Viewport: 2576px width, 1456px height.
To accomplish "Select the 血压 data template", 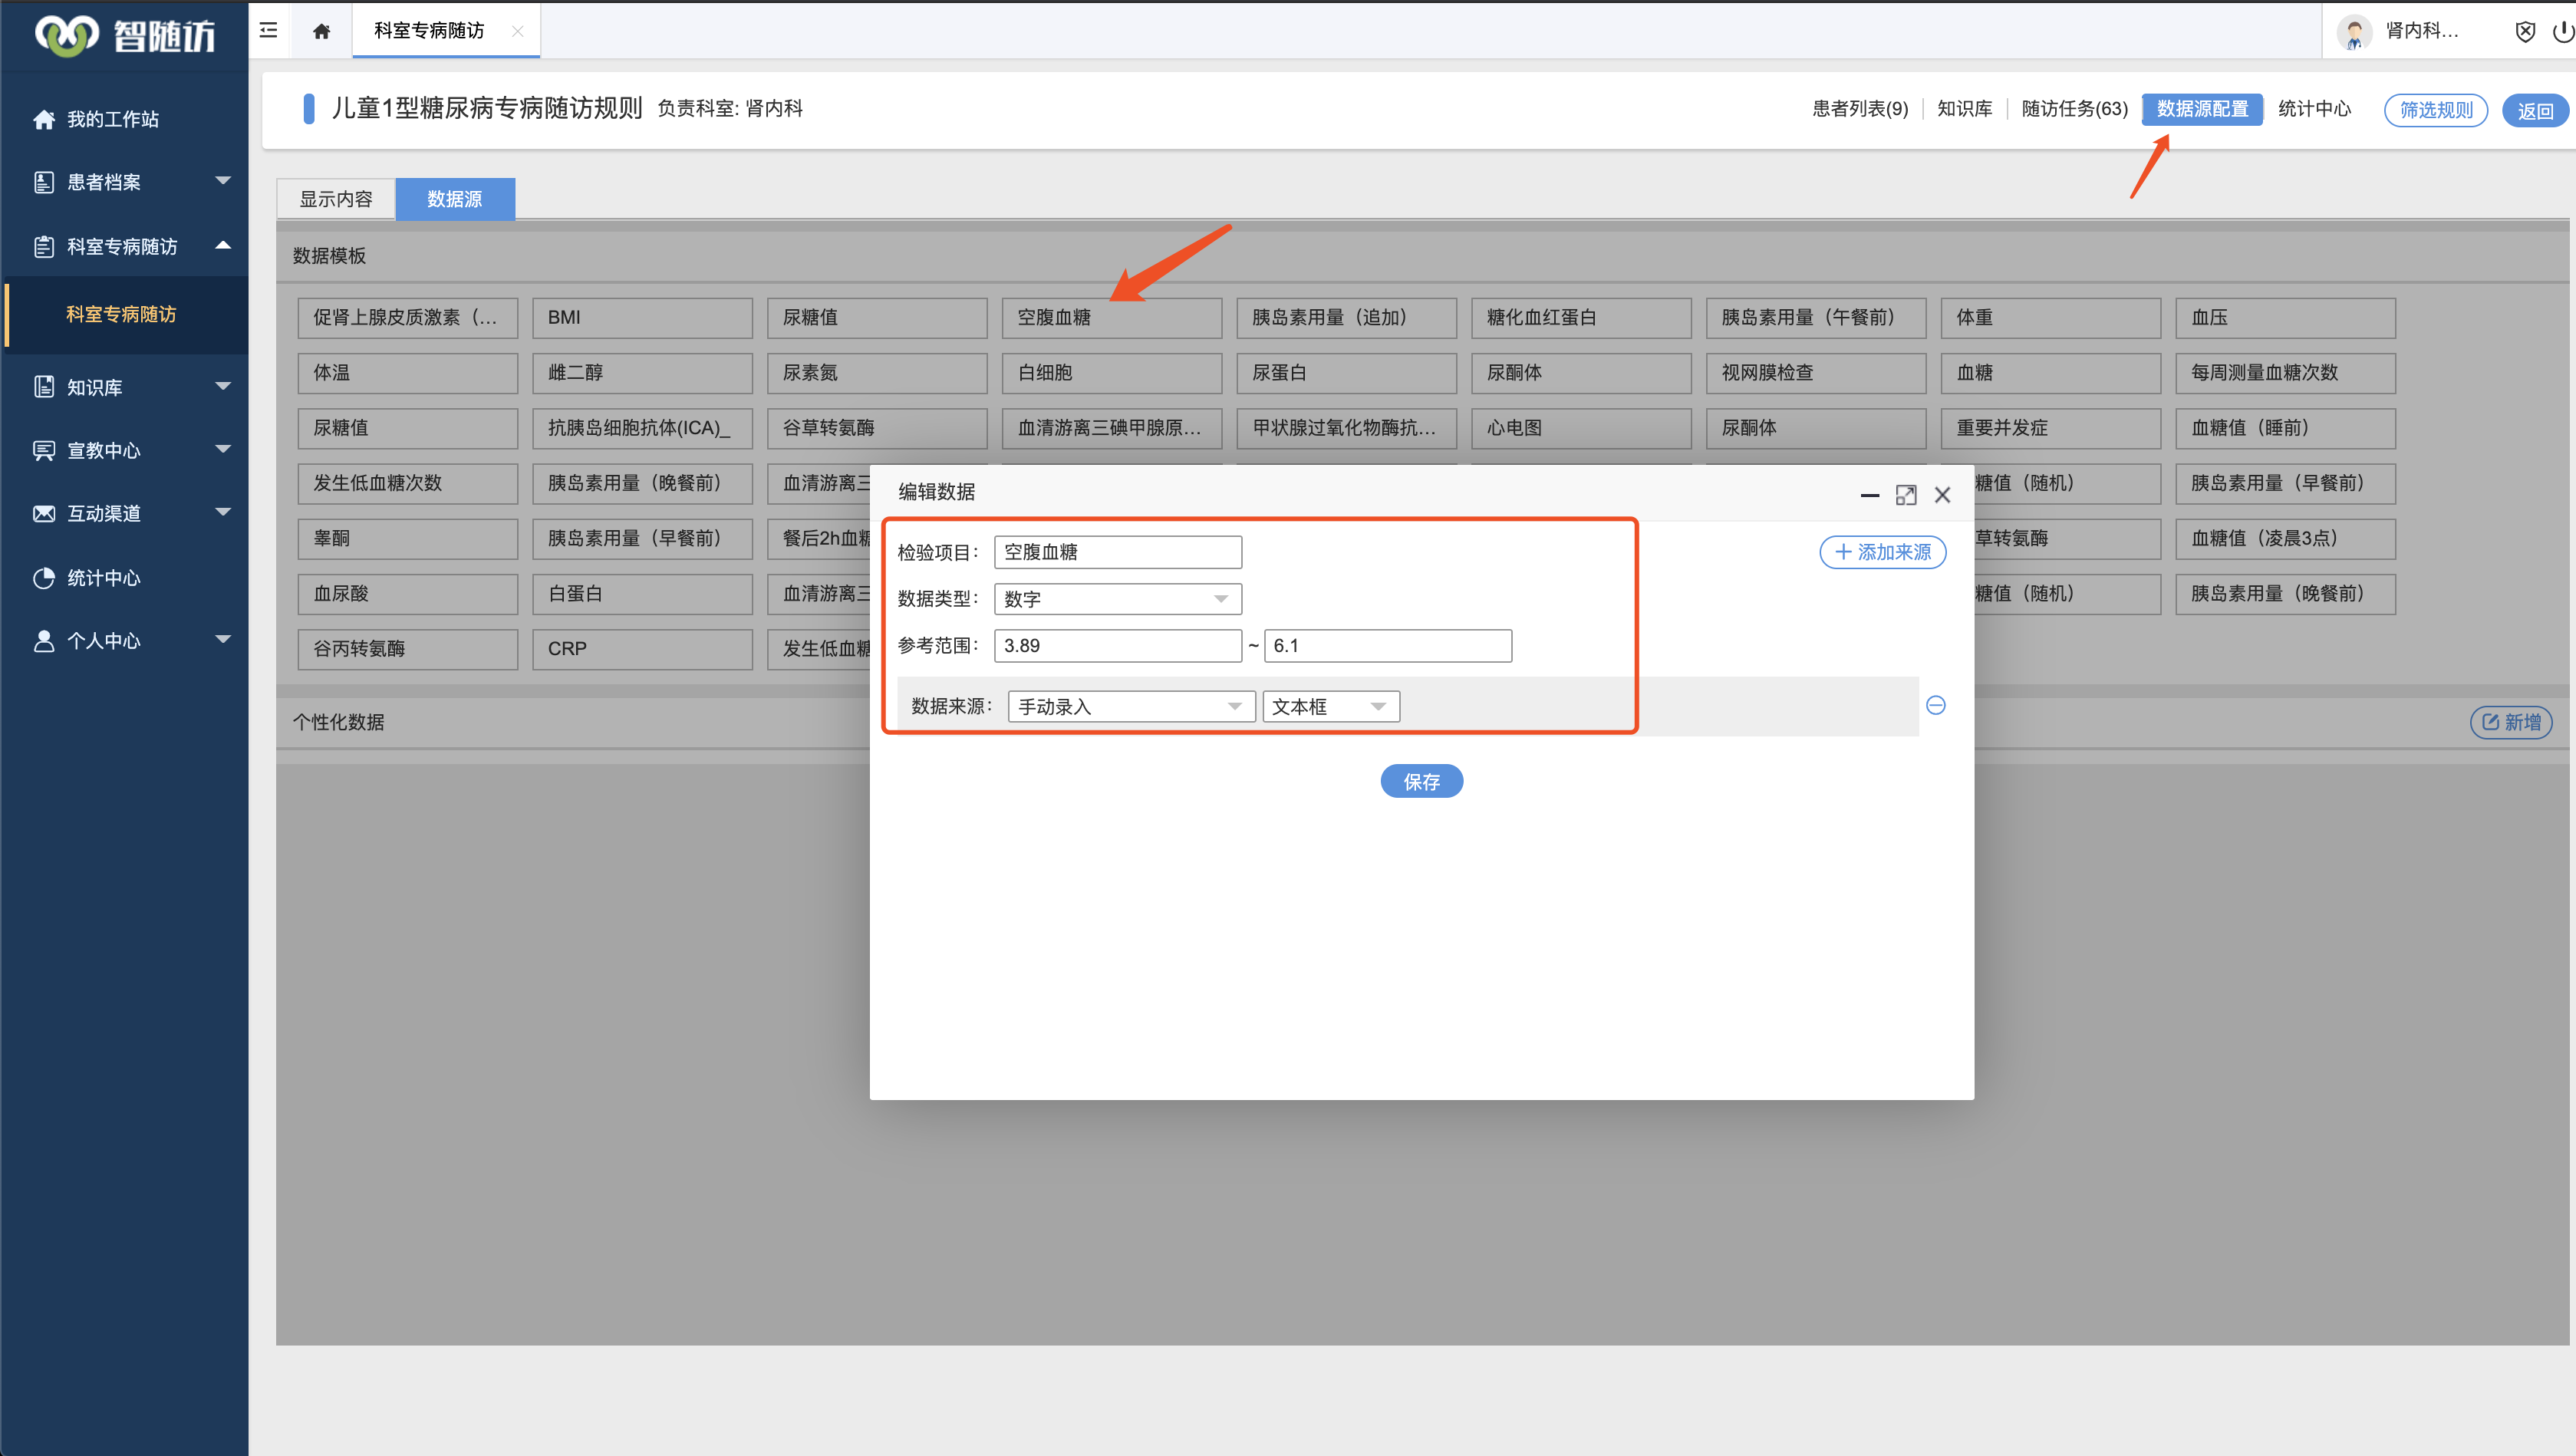I will pos(2285,317).
